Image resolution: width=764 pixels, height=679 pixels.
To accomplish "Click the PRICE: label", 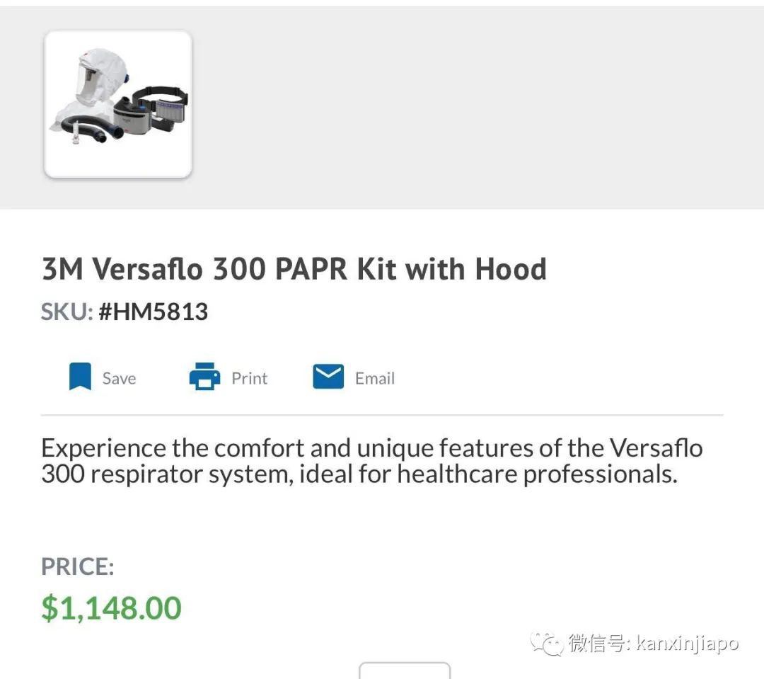I will pyautogui.click(x=78, y=566).
